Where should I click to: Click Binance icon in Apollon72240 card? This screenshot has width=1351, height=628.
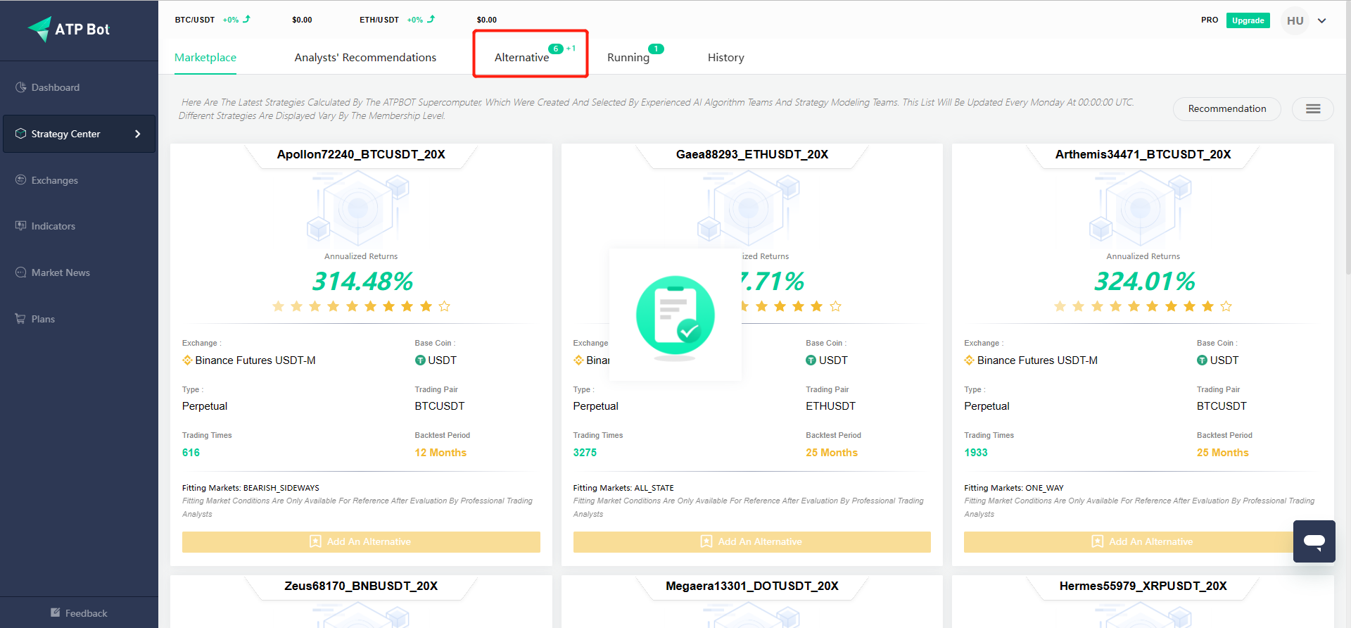[187, 360]
